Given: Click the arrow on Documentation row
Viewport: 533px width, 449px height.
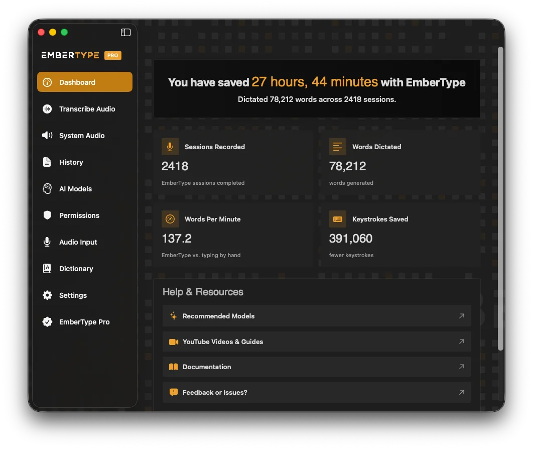Looking at the screenshot, I should [x=461, y=367].
